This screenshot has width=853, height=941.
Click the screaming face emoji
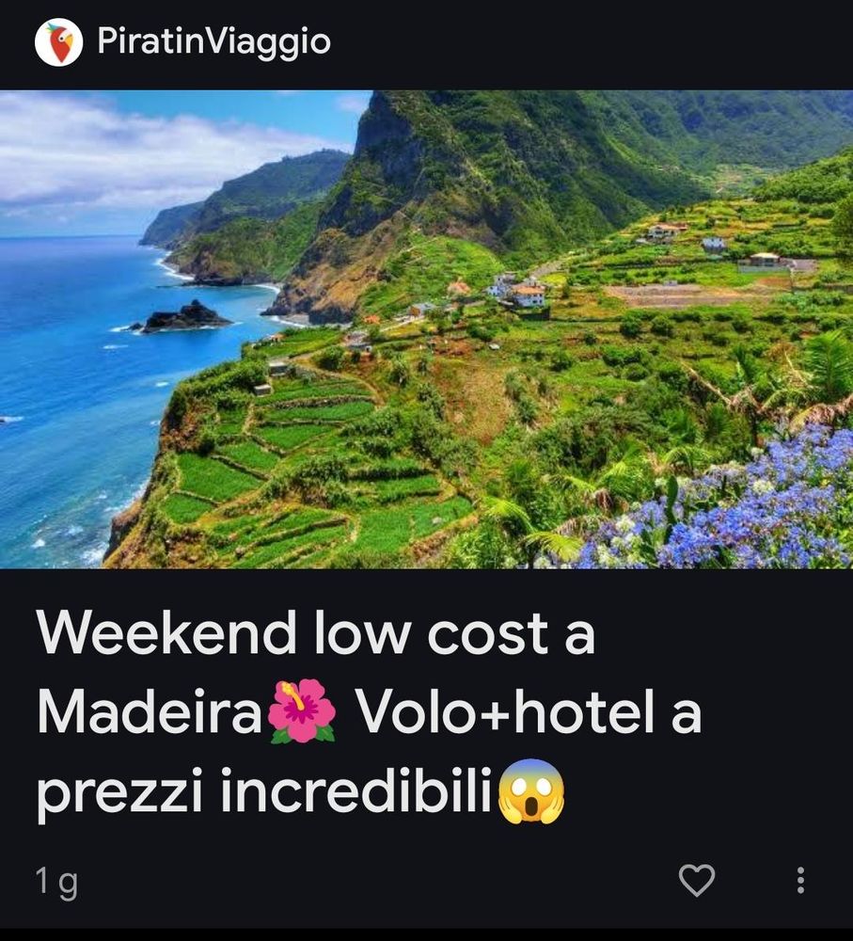(x=531, y=791)
